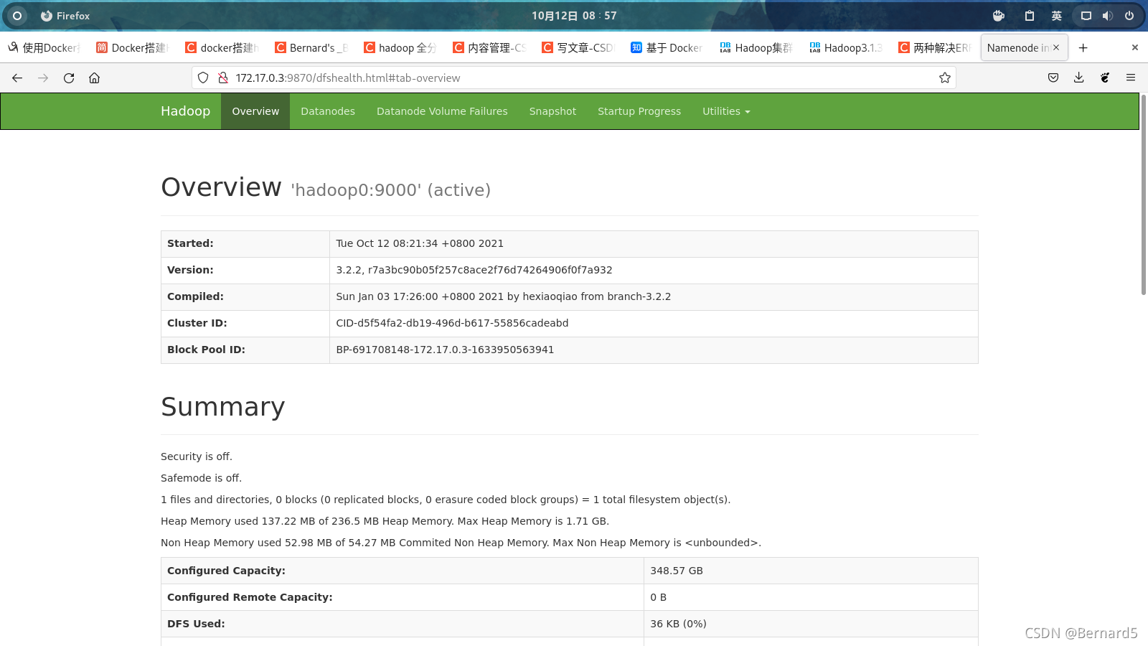Open the Activities overview button
The width and height of the screenshot is (1148, 646).
[x=17, y=15]
